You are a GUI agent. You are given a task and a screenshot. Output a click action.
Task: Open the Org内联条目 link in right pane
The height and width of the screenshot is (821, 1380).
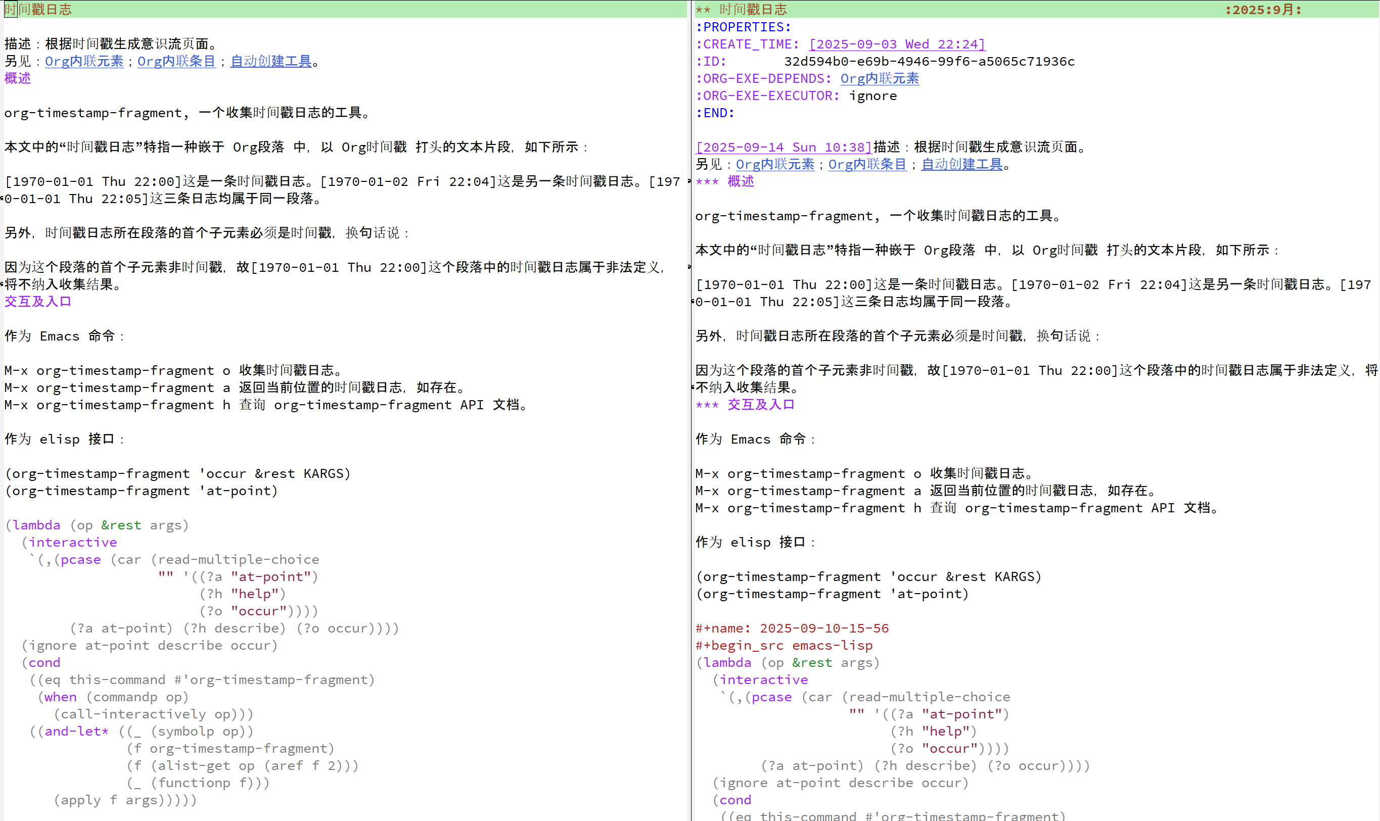867,164
